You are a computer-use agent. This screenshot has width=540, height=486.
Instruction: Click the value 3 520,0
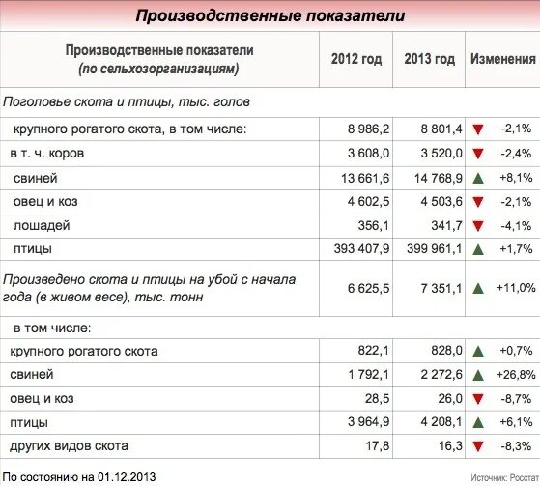click(441, 154)
